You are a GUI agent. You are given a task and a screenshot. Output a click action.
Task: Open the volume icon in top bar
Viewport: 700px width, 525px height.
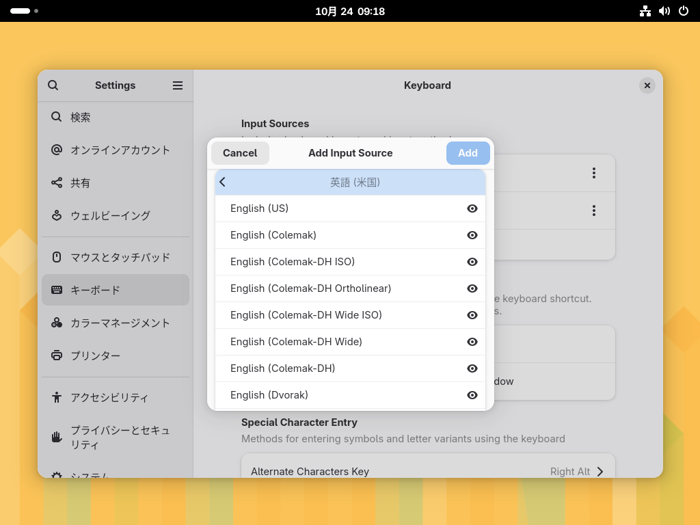(664, 11)
